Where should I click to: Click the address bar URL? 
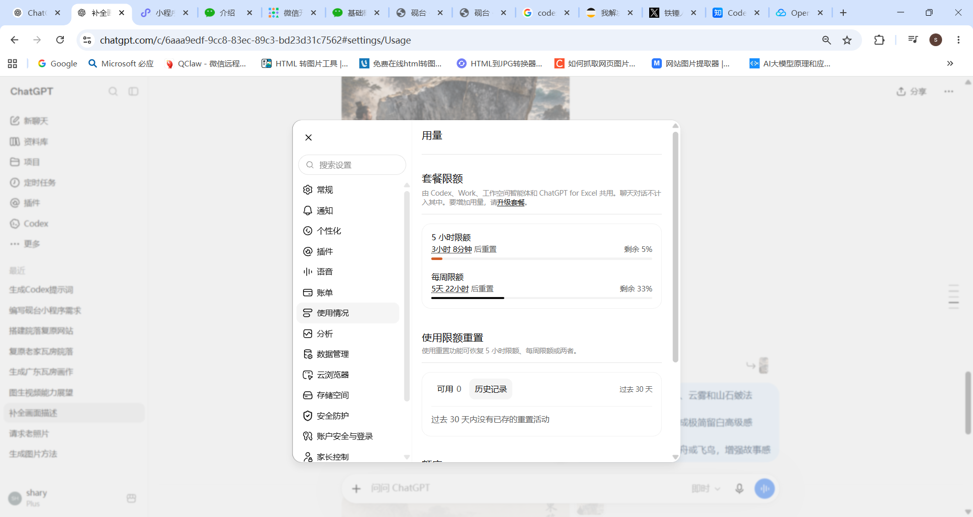(255, 40)
